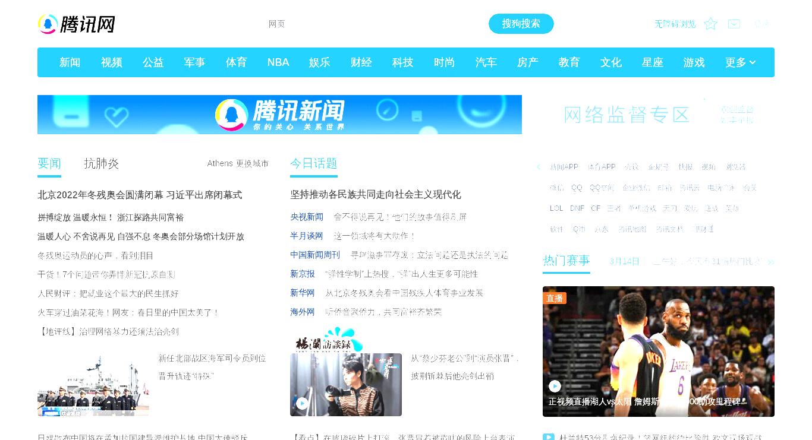Go to the 星座 section
Screen dimensions: 812x440
(x=652, y=62)
